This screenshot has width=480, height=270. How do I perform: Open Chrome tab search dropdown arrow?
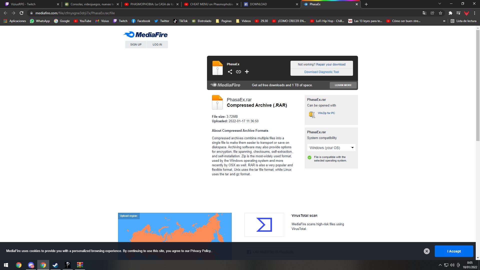pos(439,4)
